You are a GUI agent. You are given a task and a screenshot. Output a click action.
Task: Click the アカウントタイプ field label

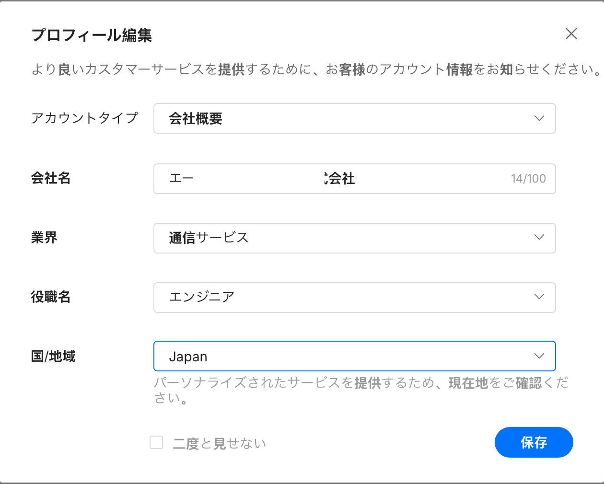(85, 118)
